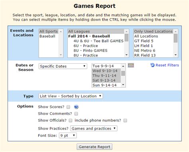The height and width of the screenshot is (152, 189).
Task: Select Baseball in sports list
Action: point(49,36)
